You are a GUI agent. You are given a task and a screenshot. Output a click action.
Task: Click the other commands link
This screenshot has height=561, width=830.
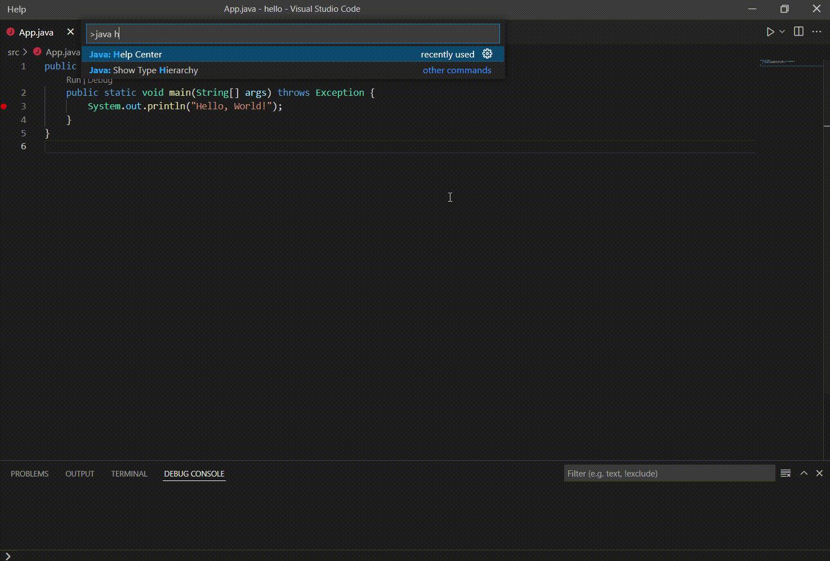pos(457,70)
